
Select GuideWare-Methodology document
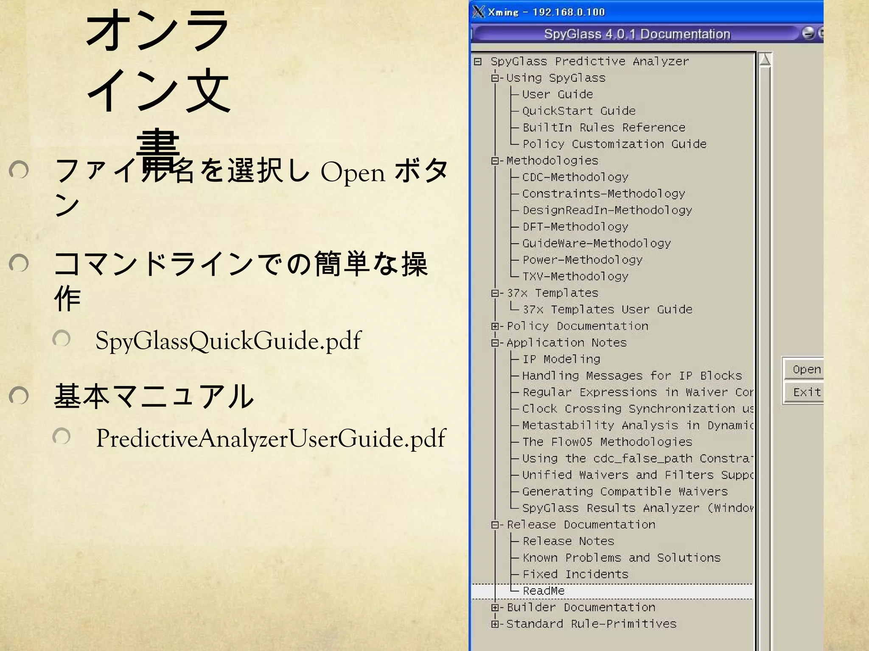[x=596, y=243]
